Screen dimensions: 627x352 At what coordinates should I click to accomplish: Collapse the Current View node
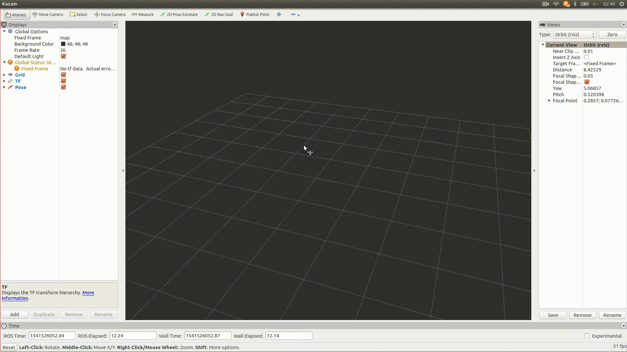click(x=543, y=45)
